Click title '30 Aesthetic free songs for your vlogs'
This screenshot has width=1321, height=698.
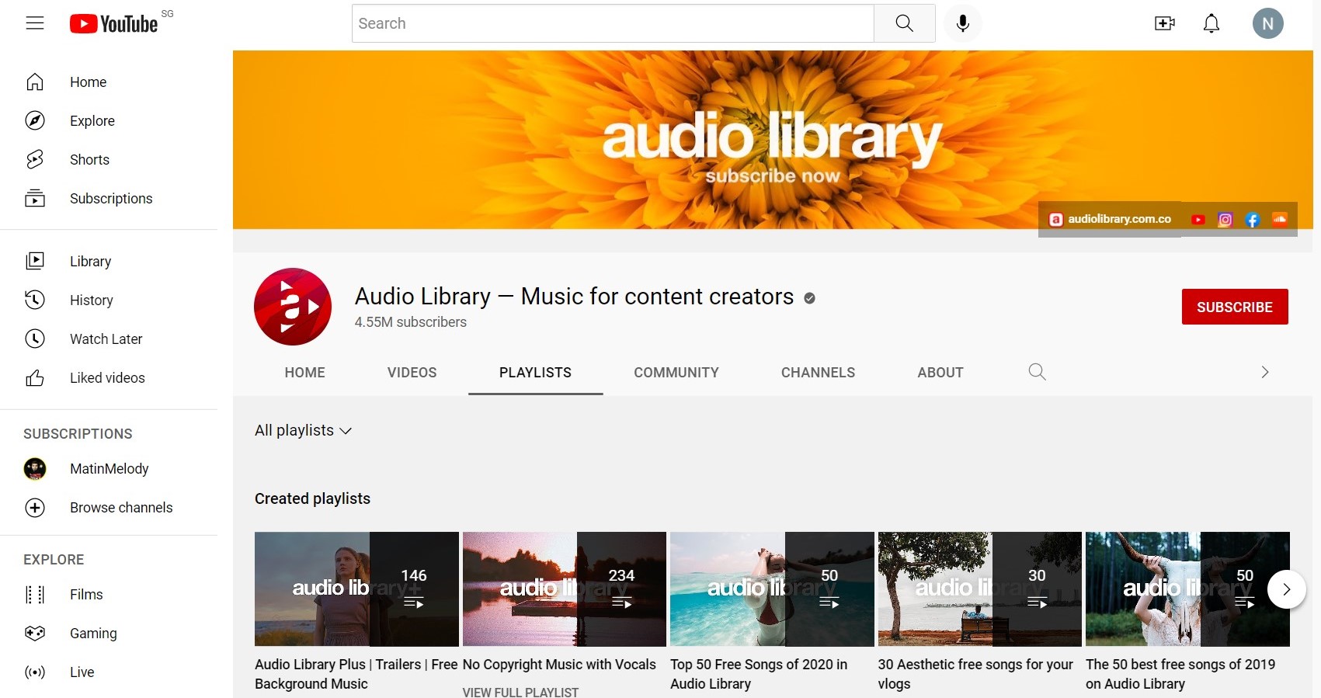click(x=975, y=674)
